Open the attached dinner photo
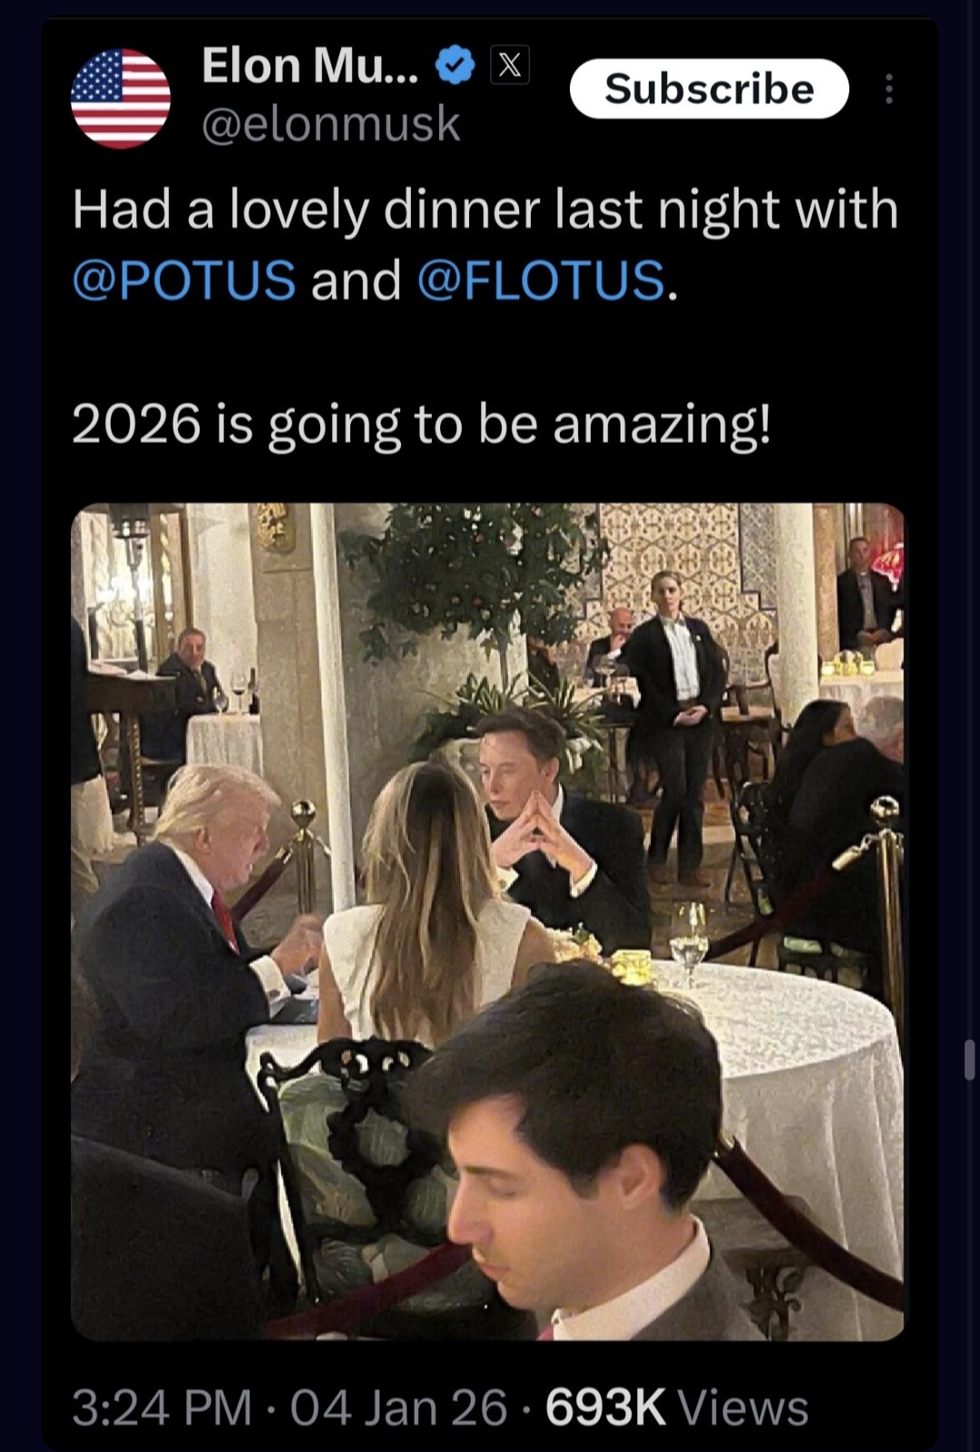 coord(487,921)
